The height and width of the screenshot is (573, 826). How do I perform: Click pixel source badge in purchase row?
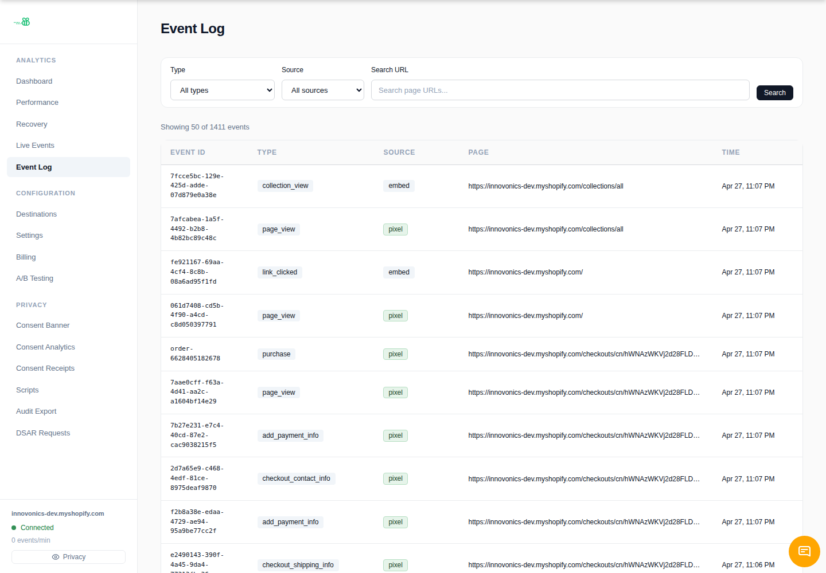(x=395, y=354)
